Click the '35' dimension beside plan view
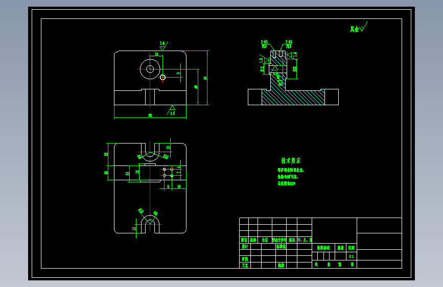Image resolution: width=443 pixels, height=287 pixels. 106,154
